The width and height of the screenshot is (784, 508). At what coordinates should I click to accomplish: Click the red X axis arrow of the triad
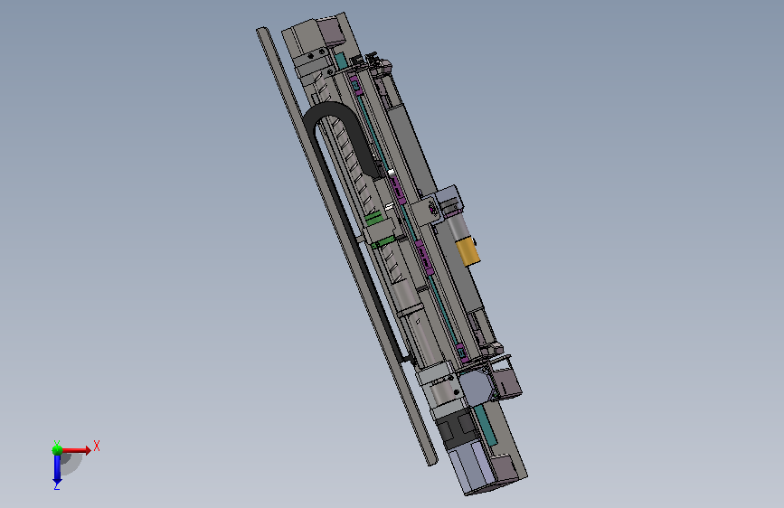tap(76, 450)
